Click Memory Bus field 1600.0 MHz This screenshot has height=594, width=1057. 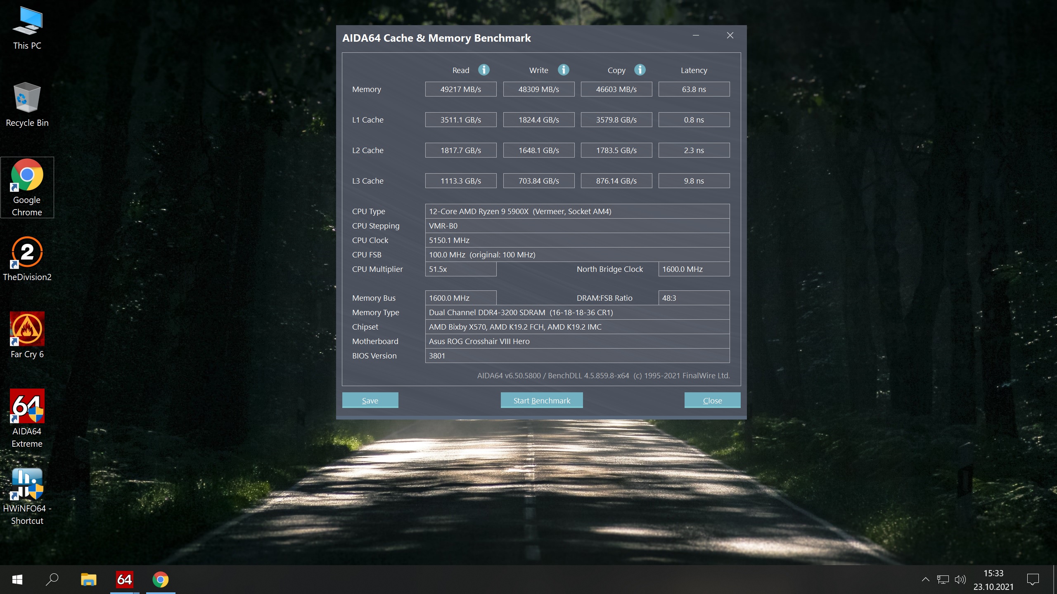(x=461, y=298)
